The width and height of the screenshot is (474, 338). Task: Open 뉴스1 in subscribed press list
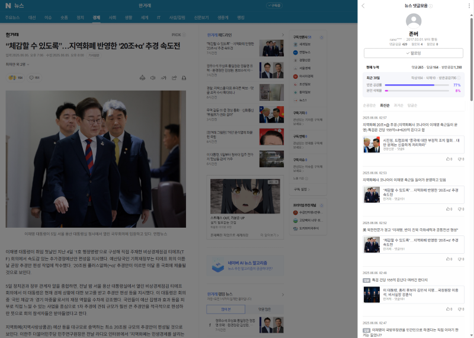[x=300, y=100]
